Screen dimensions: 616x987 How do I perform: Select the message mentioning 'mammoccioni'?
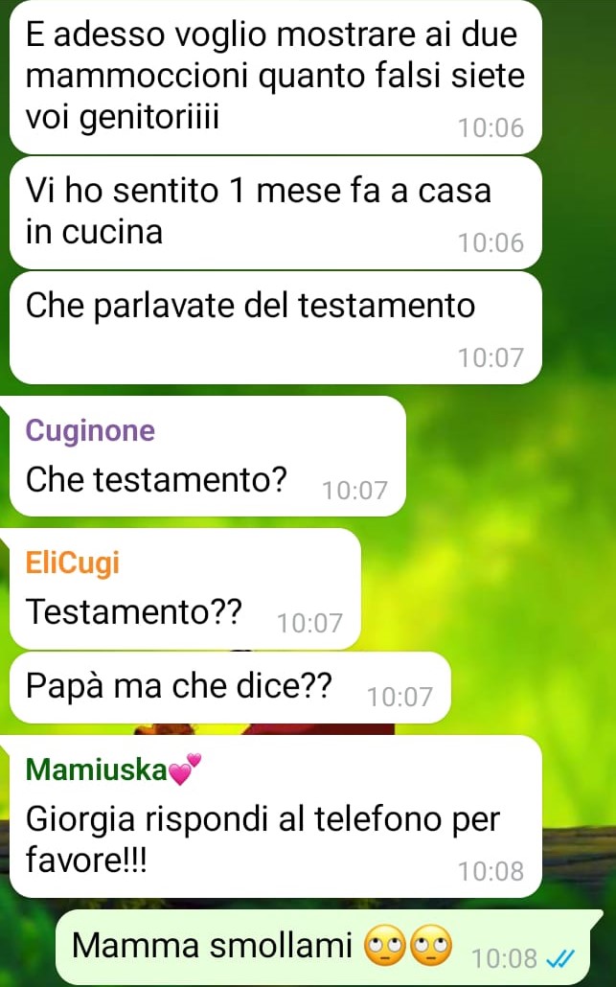click(276, 77)
